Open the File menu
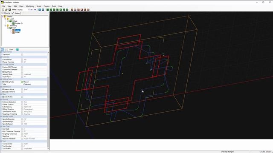 point(3,6)
